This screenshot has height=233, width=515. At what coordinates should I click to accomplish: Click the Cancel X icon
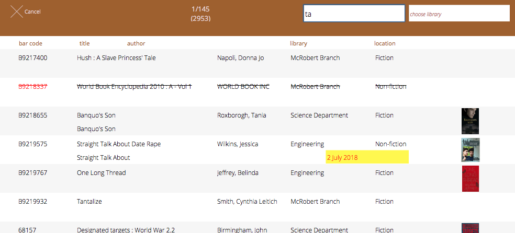click(17, 11)
